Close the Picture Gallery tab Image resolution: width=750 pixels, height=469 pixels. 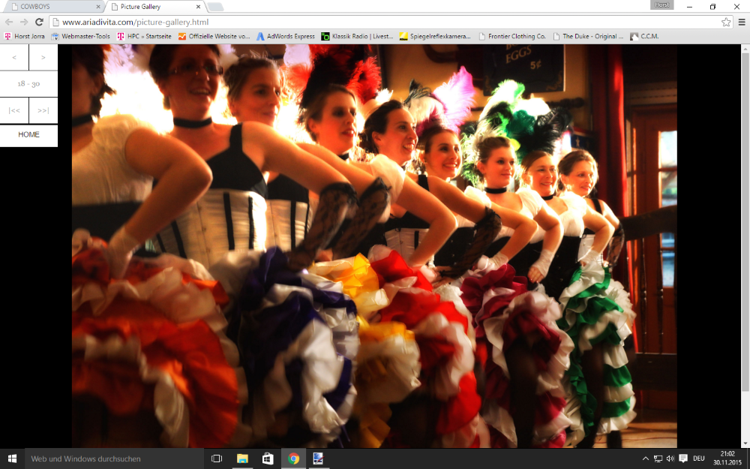pos(195,7)
